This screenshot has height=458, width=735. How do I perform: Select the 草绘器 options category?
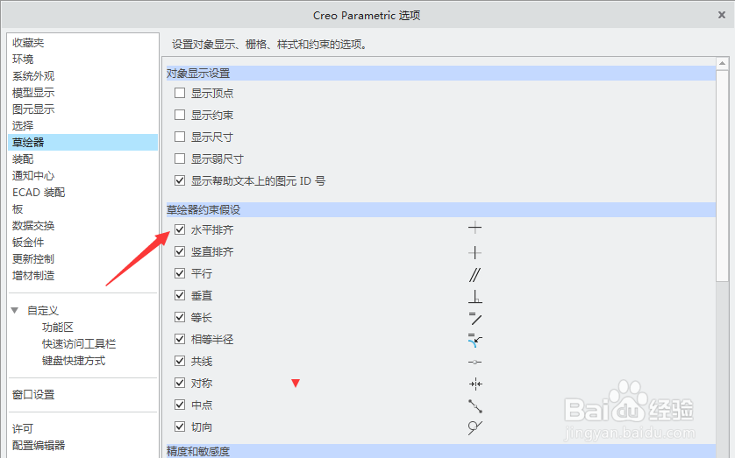[x=83, y=142]
